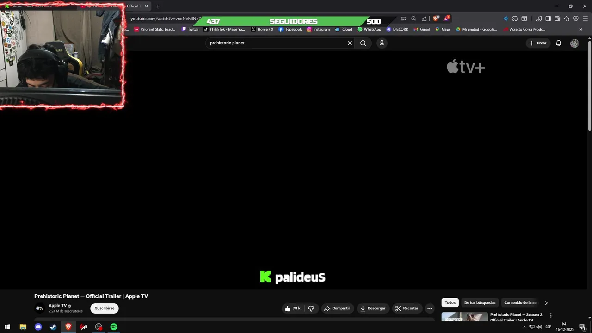Open Steam from the taskbar
592x333 pixels.
pos(54,327)
